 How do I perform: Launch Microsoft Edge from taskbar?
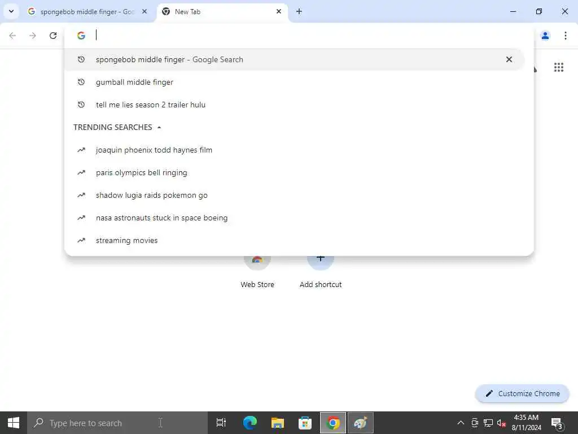click(x=249, y=423)
